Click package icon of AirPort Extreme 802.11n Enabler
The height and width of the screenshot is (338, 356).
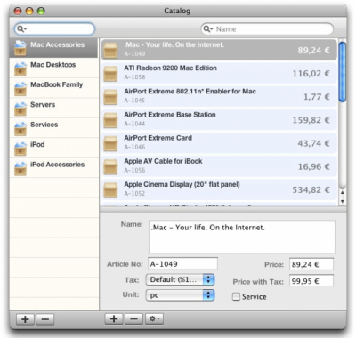110,97
